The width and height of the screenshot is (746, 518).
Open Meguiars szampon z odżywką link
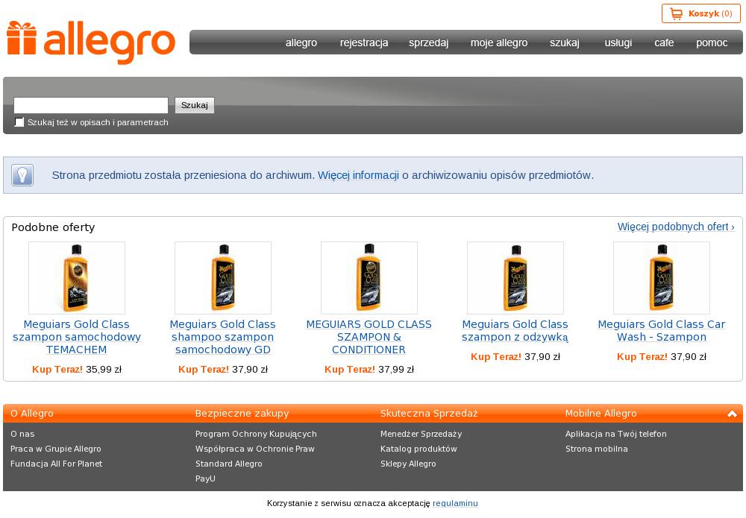click(515, 331)
